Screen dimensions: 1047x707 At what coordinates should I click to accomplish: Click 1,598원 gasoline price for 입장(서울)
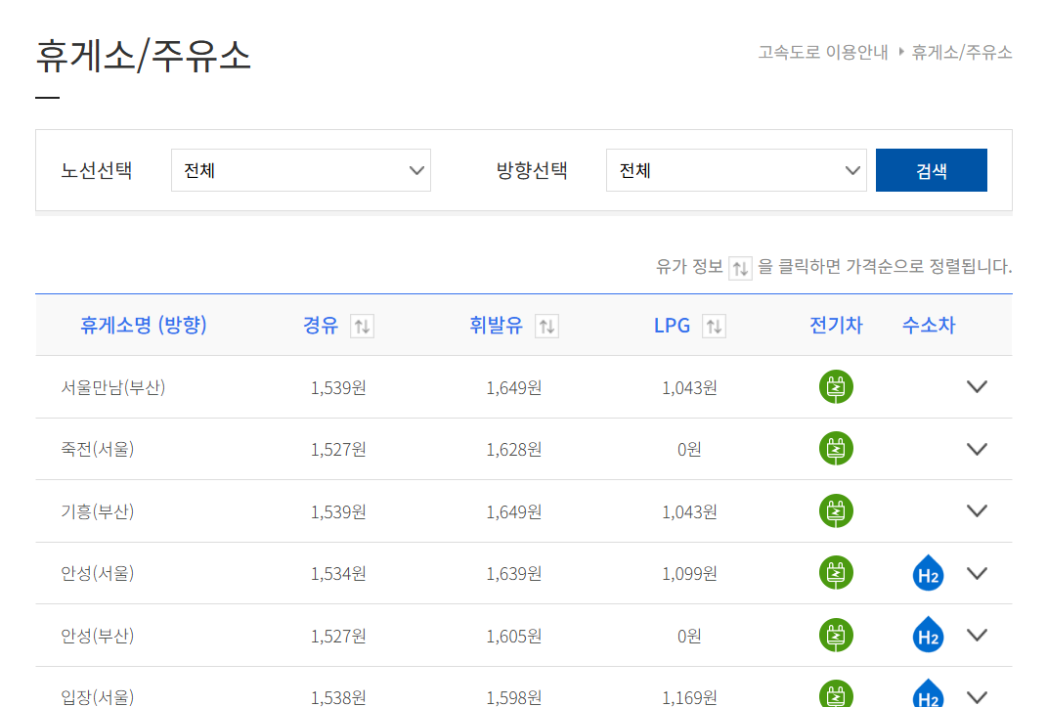pyautogui.click(x=513, y=697)
